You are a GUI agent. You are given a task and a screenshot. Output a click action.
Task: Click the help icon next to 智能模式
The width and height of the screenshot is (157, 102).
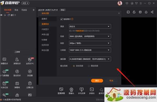coord(72,19)
